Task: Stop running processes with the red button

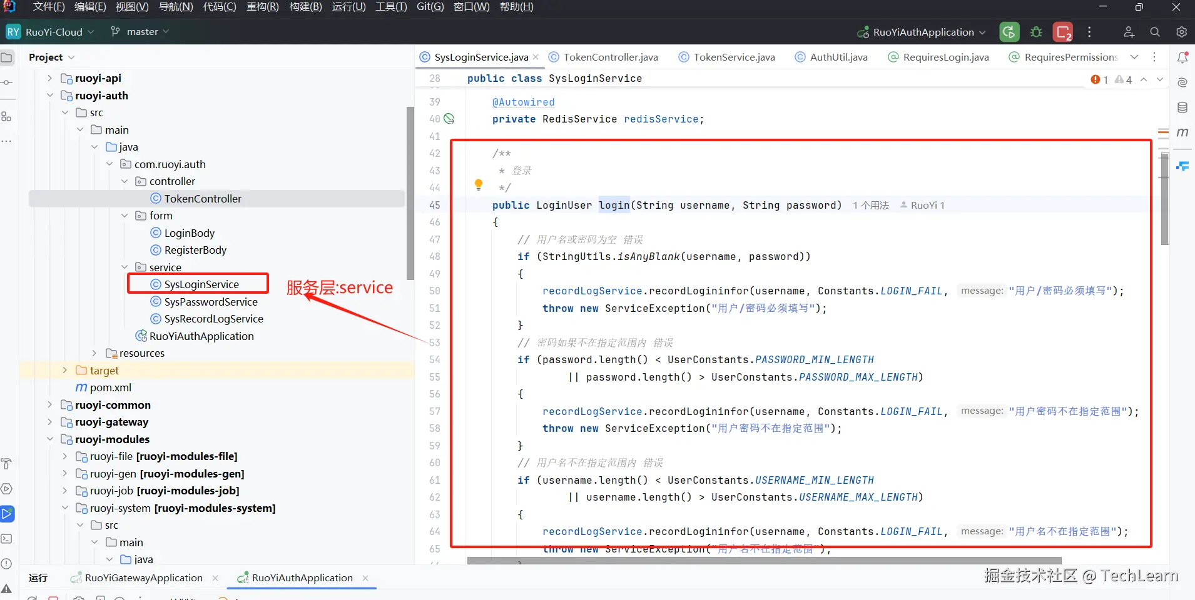Action: click(x=1063, y=32)
